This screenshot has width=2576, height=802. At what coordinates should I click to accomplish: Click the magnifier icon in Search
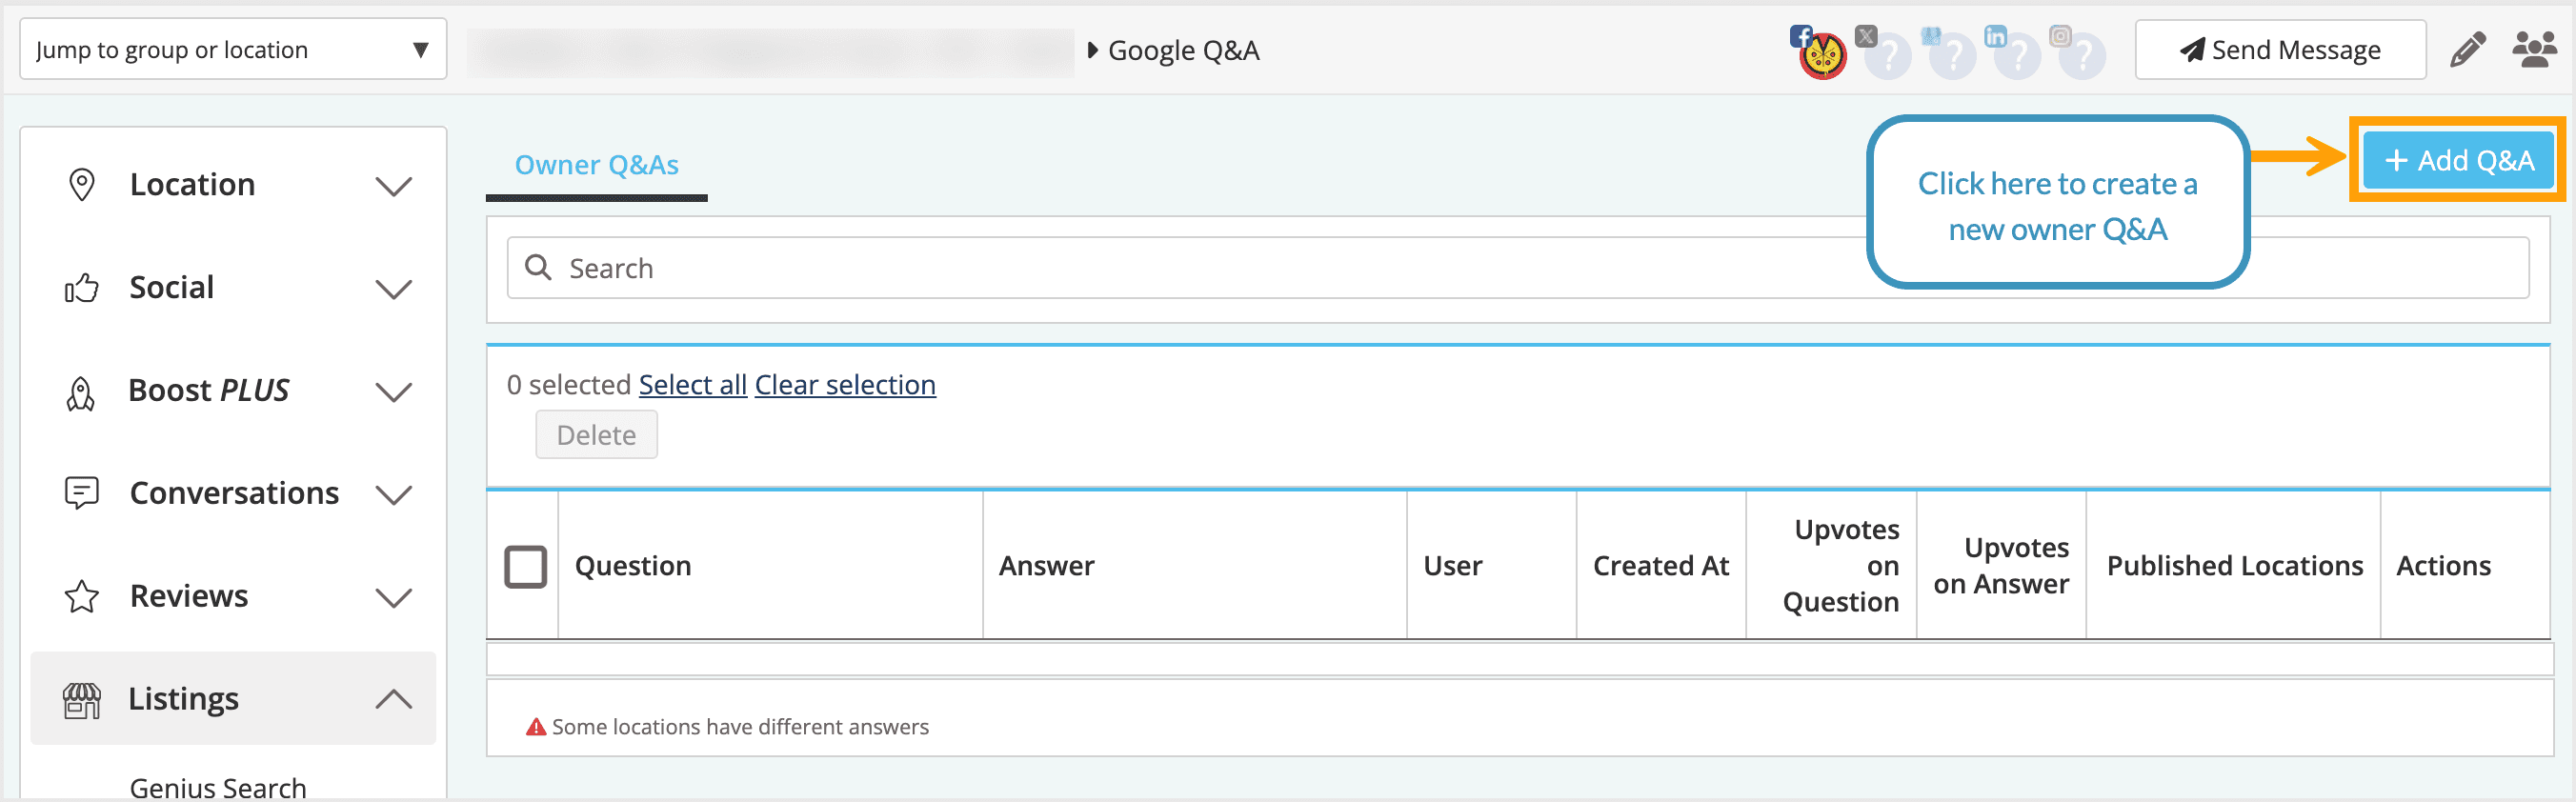point(538,268)
